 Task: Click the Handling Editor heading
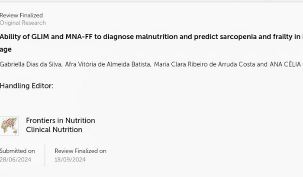coord(27,86)
